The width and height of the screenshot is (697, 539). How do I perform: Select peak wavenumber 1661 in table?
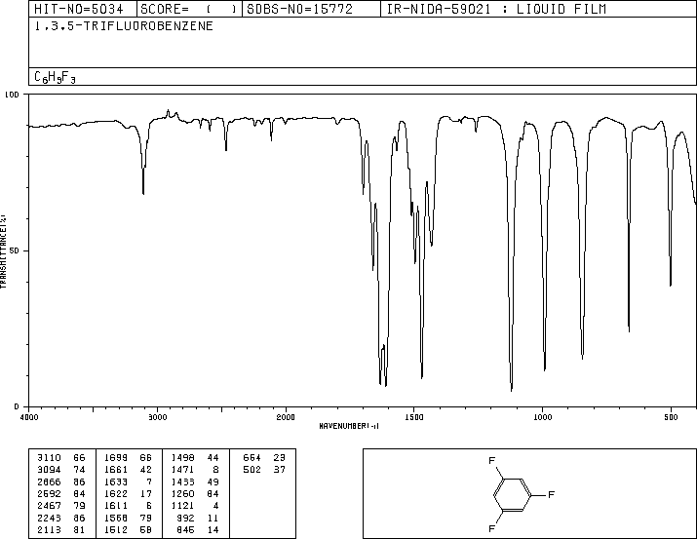click(x=116, y=470)
